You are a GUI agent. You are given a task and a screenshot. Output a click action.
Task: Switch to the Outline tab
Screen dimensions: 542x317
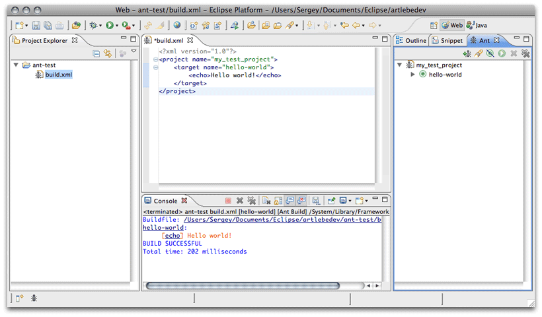[410, 40]
